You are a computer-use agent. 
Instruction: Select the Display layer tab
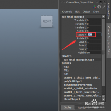(x=68, y=107)
